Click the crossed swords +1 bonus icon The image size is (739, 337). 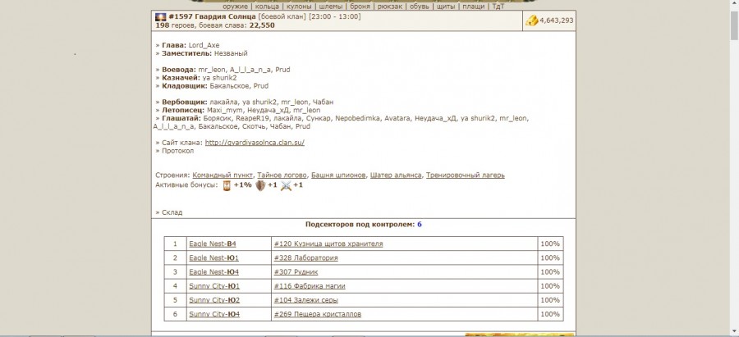(x=286, y=185)
